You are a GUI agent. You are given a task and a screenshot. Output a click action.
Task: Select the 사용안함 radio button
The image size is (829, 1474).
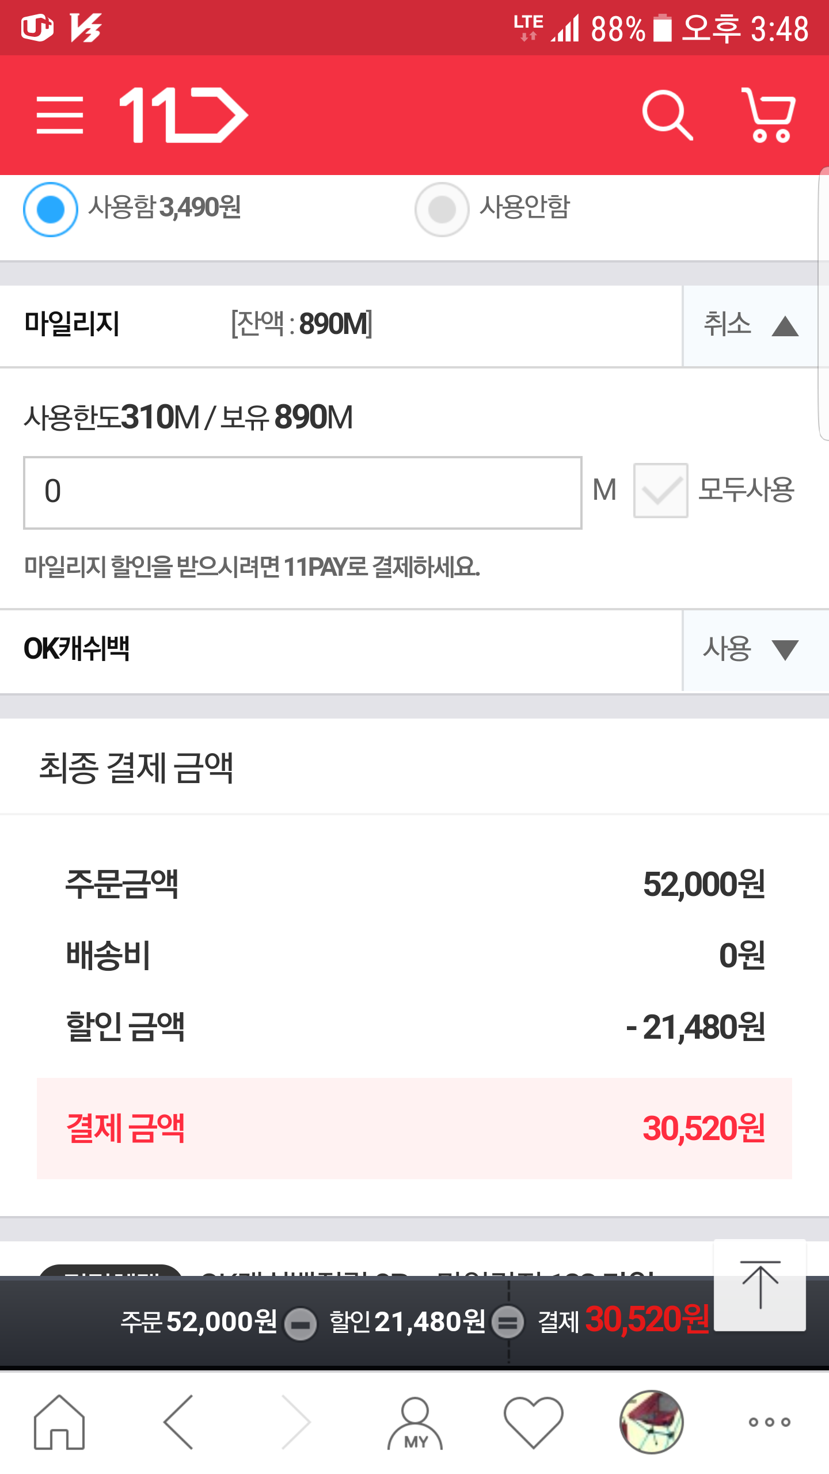(x=442, y=209)
